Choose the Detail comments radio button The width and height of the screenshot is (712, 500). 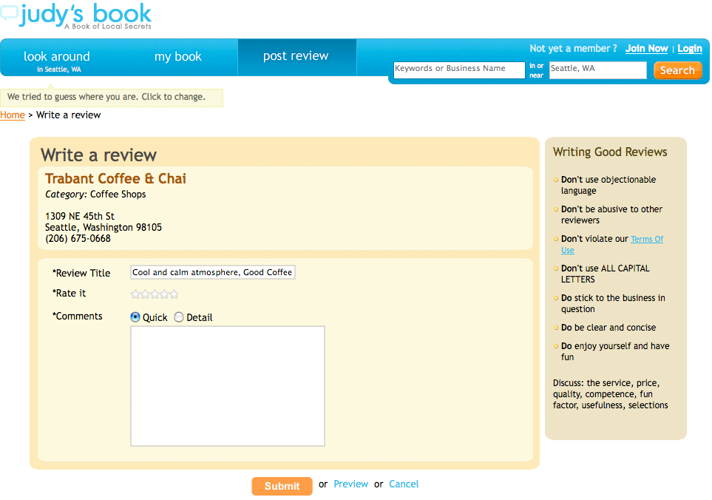coord(179,317)
